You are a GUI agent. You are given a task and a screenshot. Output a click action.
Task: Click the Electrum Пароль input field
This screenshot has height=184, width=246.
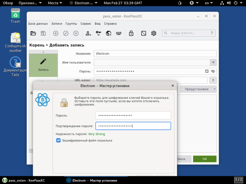point(133,115)
